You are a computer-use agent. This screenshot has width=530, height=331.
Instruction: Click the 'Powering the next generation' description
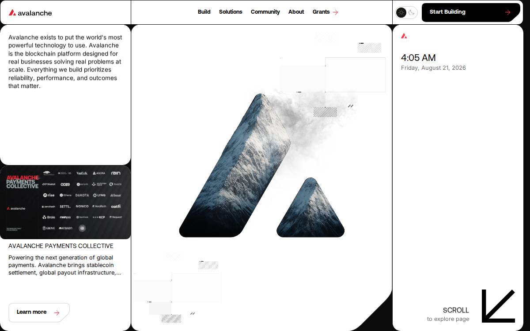click(64, 265)
